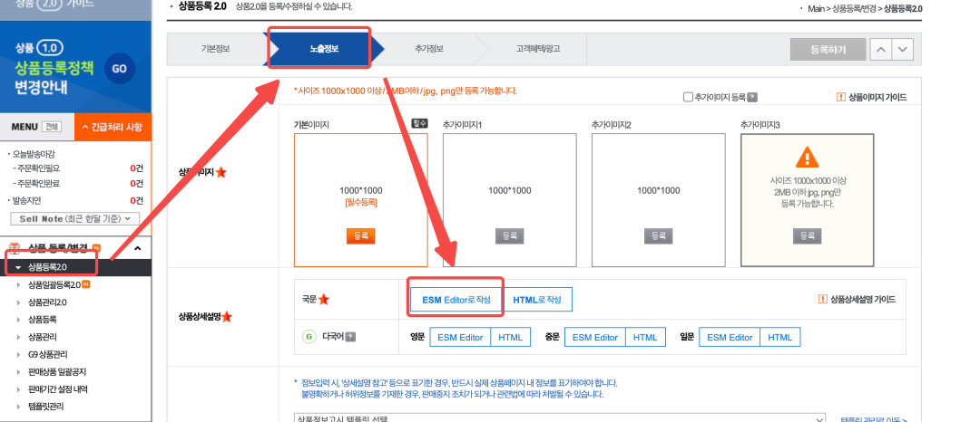Open 상품관리 in the sidebar
Image resolution: width=980 pixels, height=422 pixels.
click(43, 337)
